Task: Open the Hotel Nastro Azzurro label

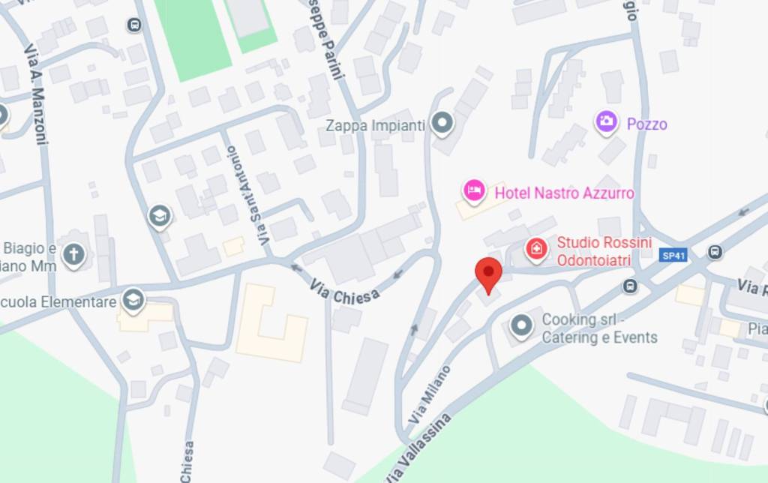Action: pyautogui.click(x=564, y=193)
